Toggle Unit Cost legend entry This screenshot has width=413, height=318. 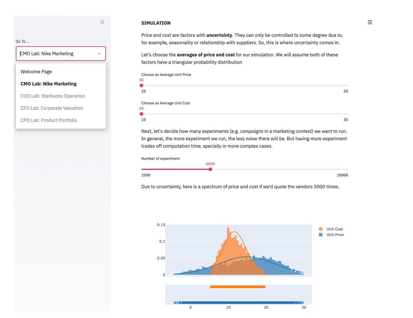(x=331, y=229)
